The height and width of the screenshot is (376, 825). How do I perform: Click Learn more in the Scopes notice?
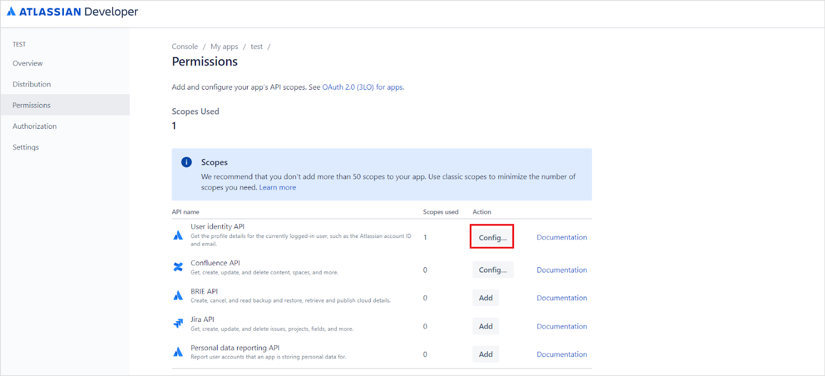coord(277,187)
